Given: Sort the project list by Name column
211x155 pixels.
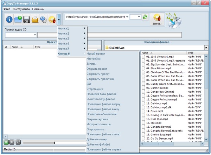Looking at the screenshot, I should [x=15, y=47].
